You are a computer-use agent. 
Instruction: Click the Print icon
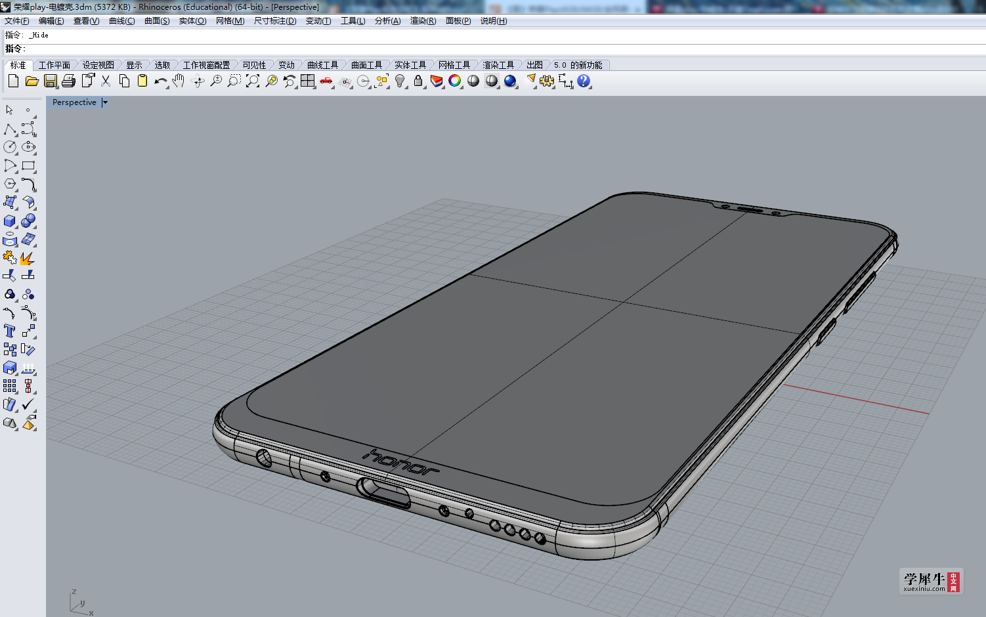coord(68,81)
